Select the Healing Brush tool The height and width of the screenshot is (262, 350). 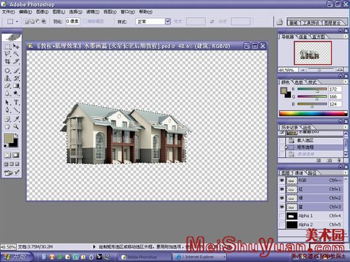point(7,71)
